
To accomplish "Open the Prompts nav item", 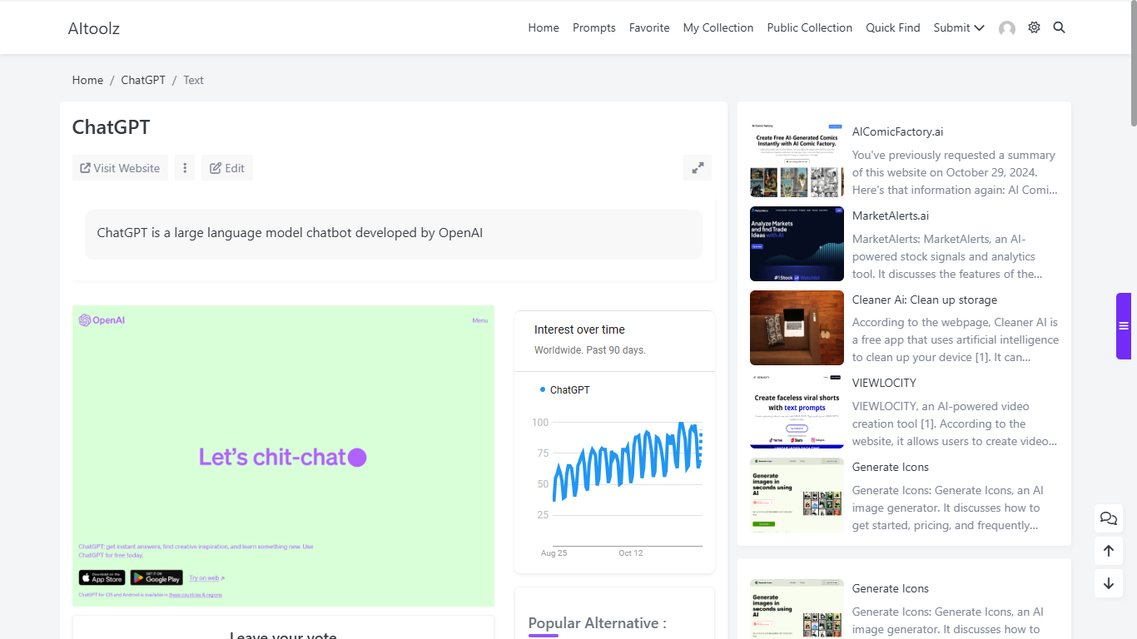I will 594,27.
